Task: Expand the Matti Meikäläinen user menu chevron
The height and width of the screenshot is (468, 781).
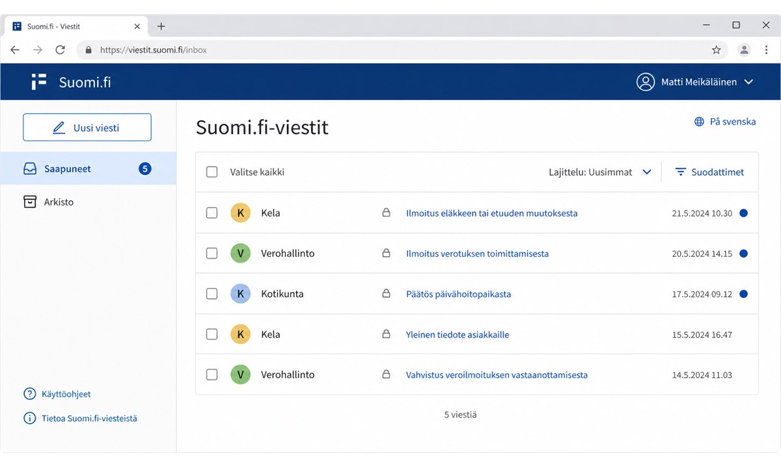Action: [748, 82]
